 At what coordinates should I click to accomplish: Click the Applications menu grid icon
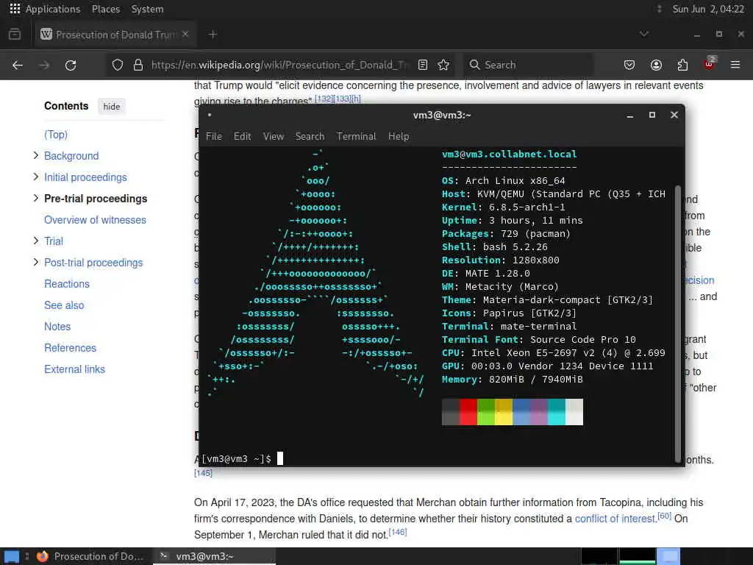[15, 9]
